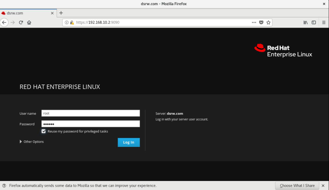Click the server name dsrw.com text
329x190 pixels.
click(175, 113)
